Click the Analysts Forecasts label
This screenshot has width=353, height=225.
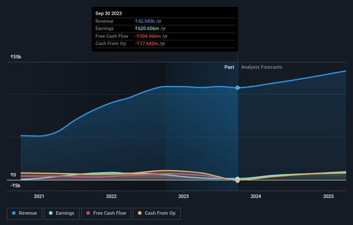pos(261,67)
